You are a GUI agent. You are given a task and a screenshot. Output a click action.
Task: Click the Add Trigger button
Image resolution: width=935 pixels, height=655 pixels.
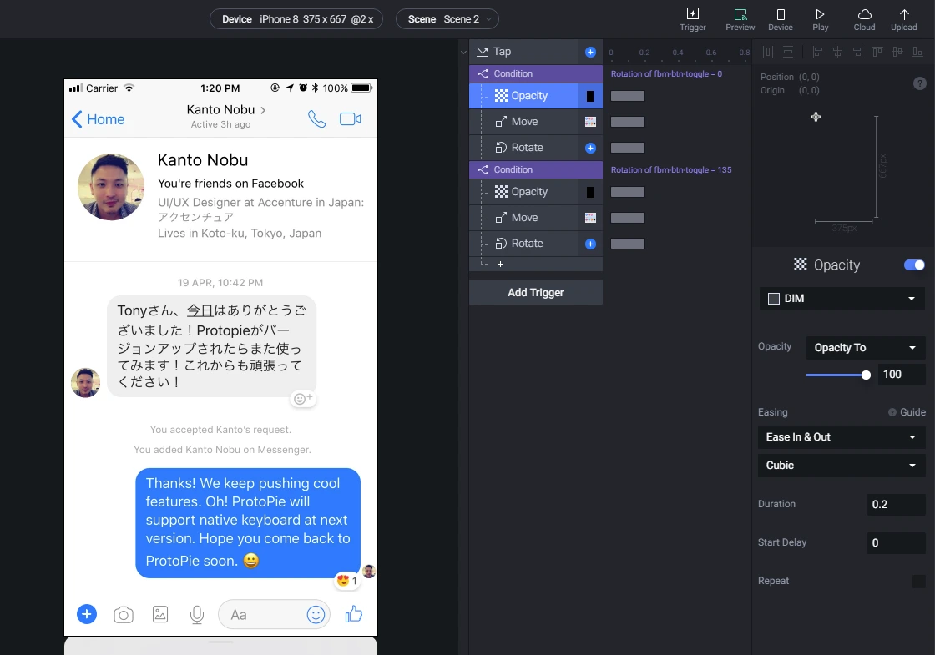535,292
